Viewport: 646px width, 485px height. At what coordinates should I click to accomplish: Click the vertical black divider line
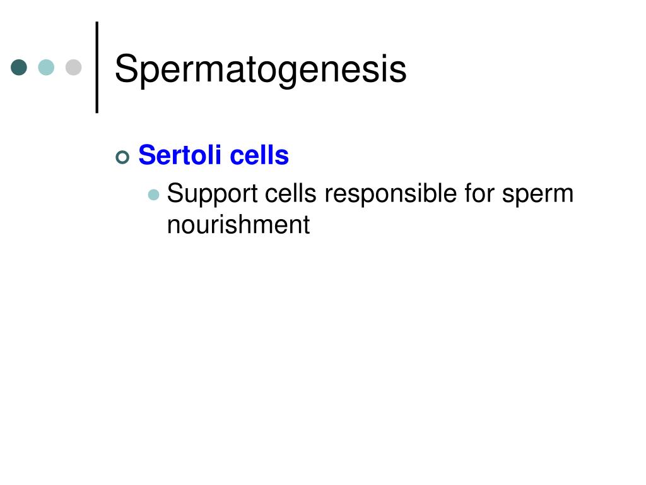[97, 67]
